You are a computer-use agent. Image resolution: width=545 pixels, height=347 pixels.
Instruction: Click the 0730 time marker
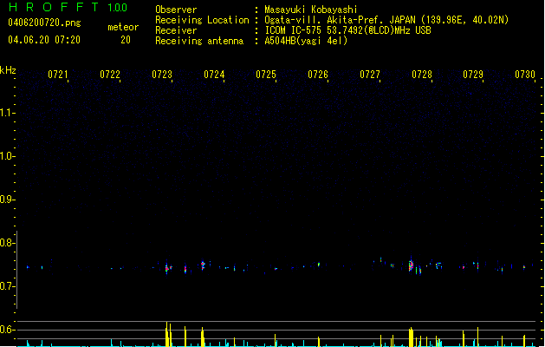click(x=525, y=75)
